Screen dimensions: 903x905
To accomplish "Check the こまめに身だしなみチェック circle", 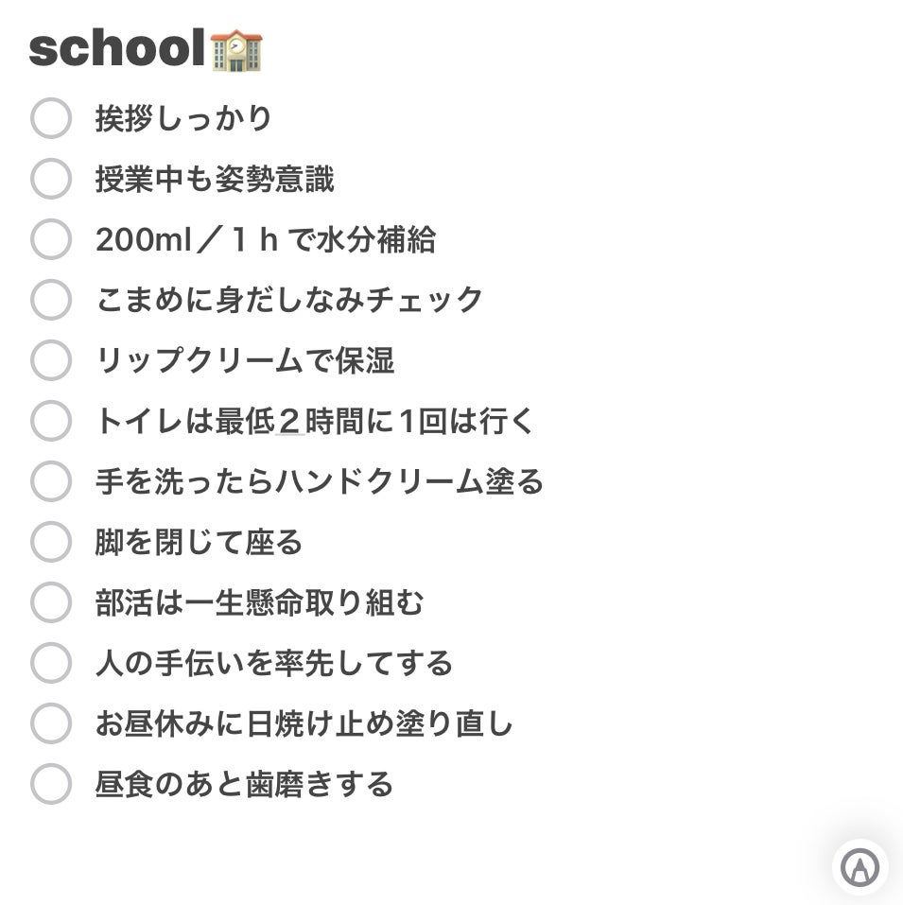I will (x=51, y=301).
